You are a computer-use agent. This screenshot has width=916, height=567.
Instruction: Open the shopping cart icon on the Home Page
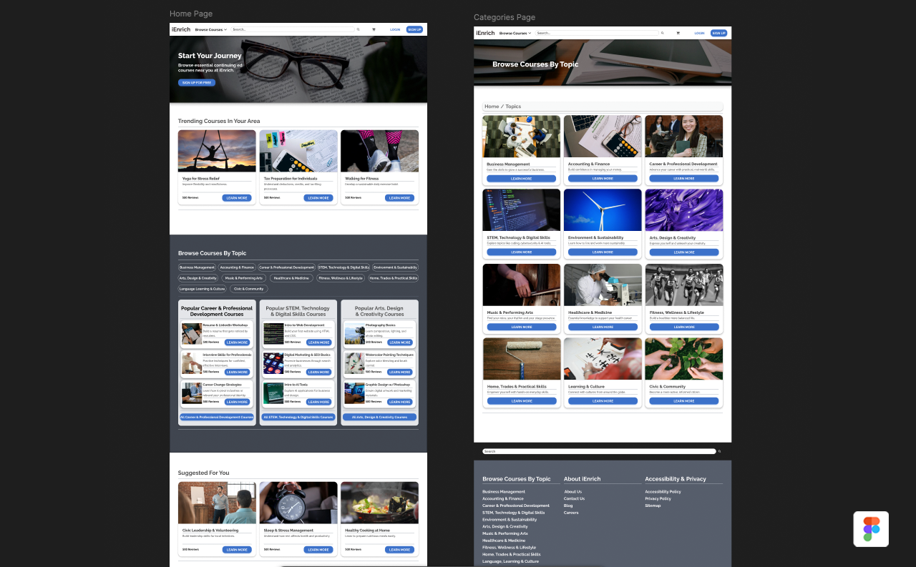coord(374,29)
